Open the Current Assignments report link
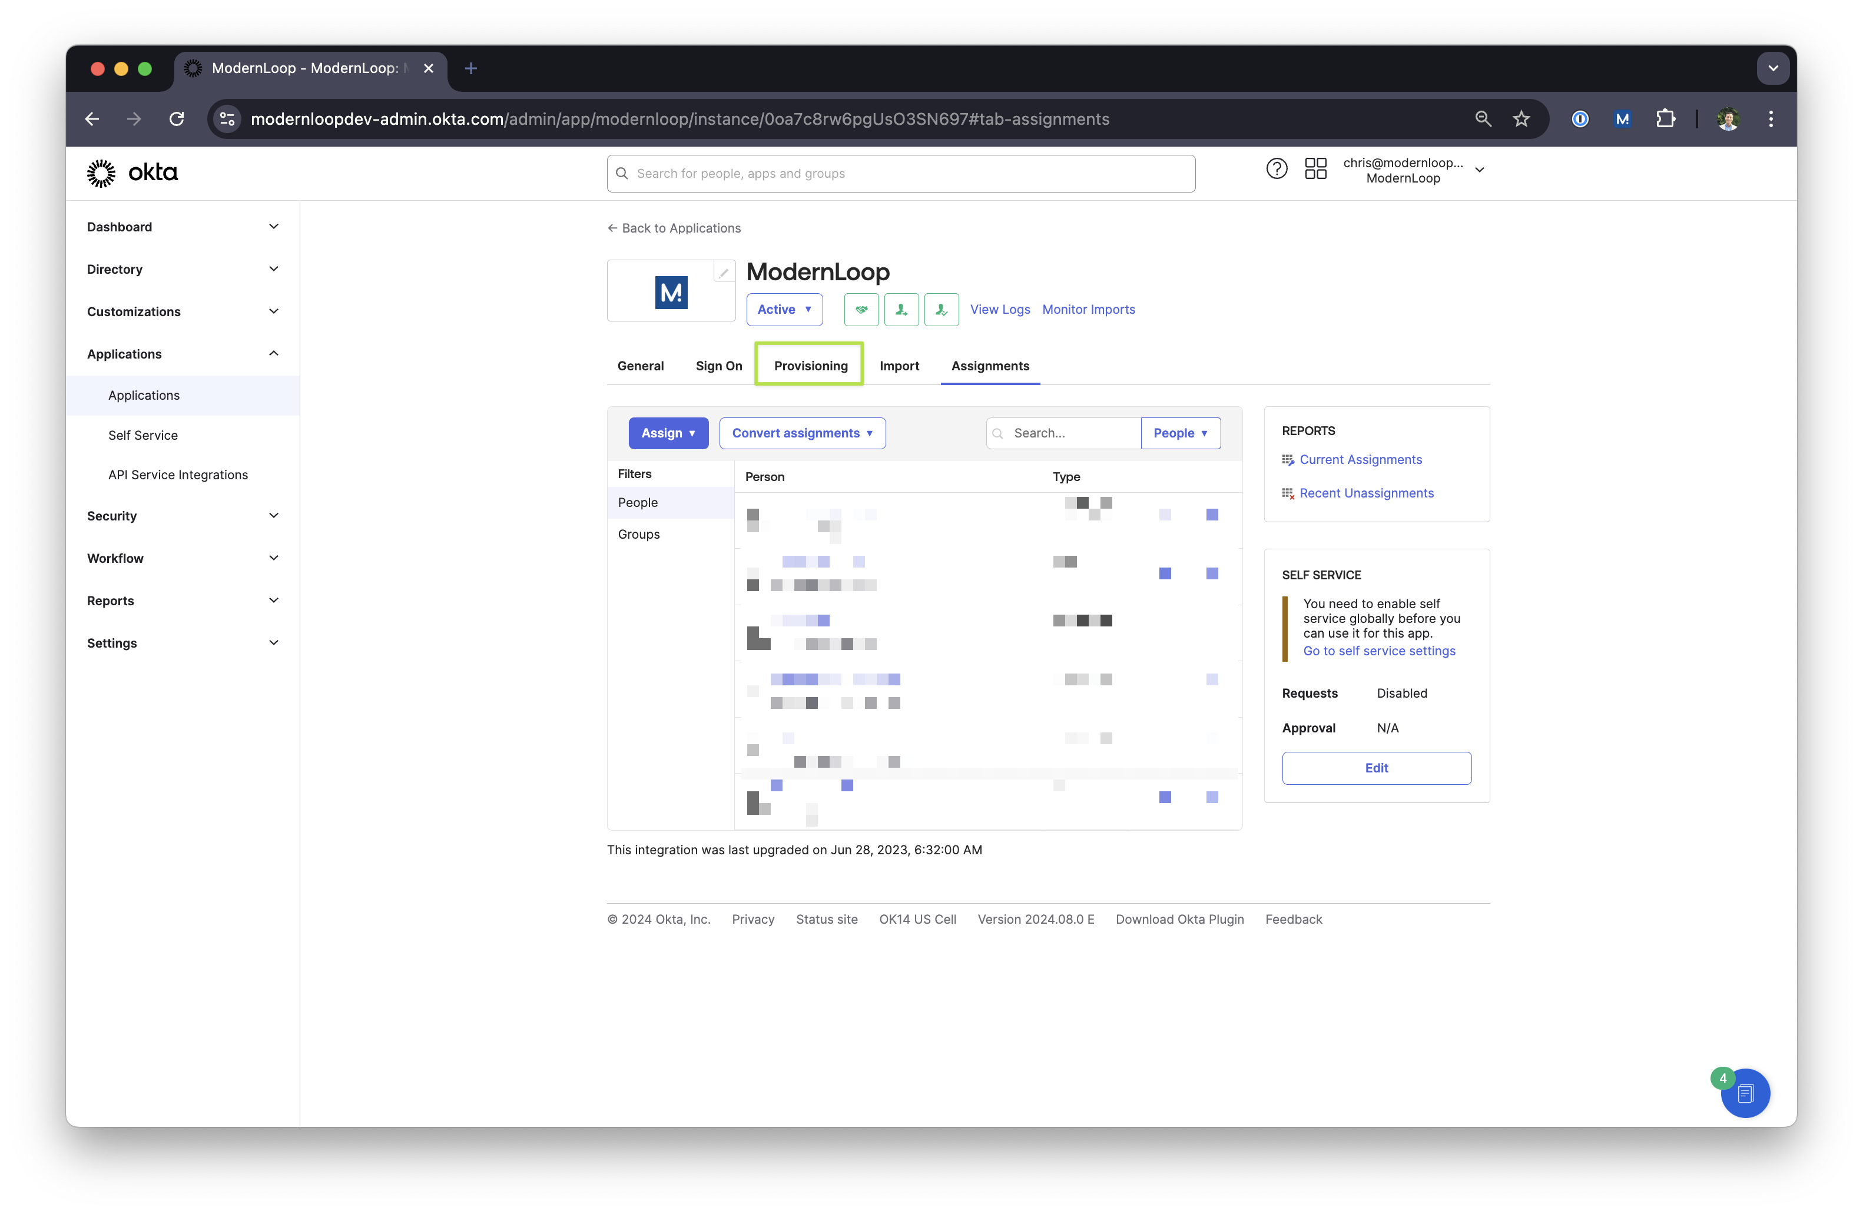 click(x=1361, y=459)
